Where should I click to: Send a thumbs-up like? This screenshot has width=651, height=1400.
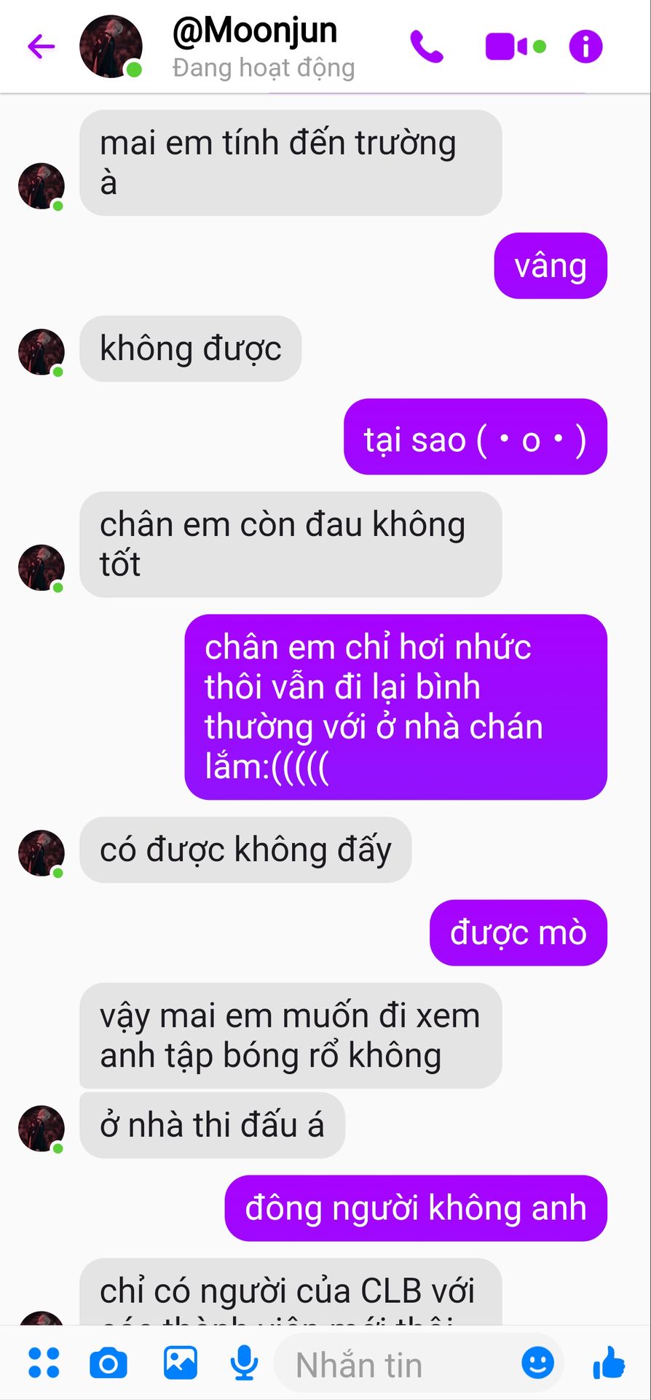609,1362
